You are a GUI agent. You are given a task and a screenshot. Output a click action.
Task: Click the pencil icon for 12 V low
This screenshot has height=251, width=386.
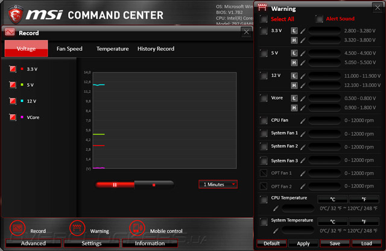click(303, 76)
